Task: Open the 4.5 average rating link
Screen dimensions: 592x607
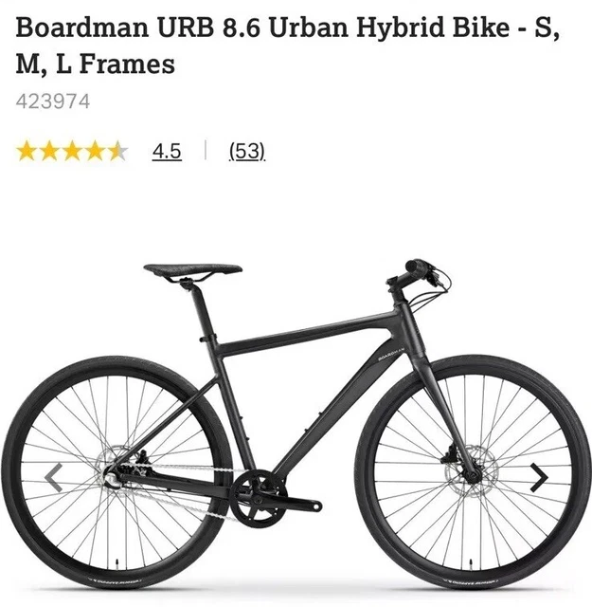Action: tap(167, 151)
